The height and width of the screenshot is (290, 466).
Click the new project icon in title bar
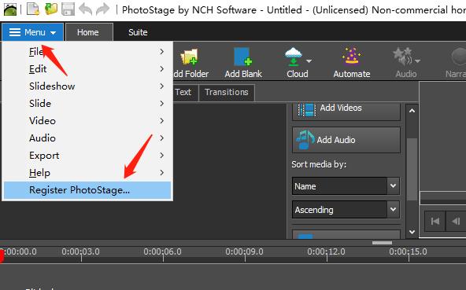[33, 9]
